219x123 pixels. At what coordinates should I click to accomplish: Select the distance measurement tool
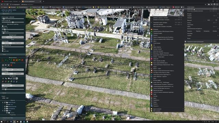(x=8, y=60)
